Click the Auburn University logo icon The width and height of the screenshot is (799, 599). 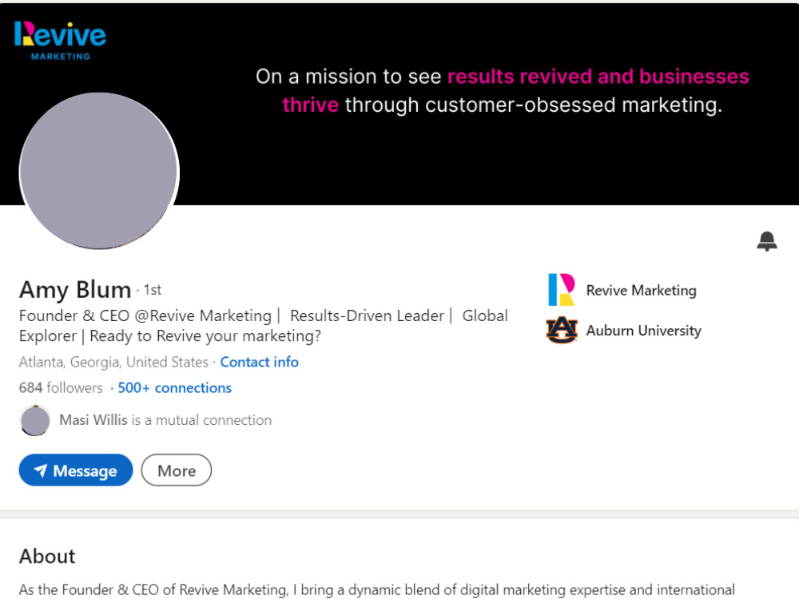click(x=562, y=330)
